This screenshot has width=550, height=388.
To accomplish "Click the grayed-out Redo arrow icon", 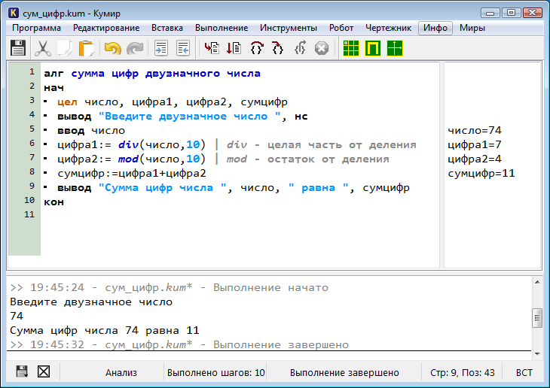I will (x=135, y=48).
